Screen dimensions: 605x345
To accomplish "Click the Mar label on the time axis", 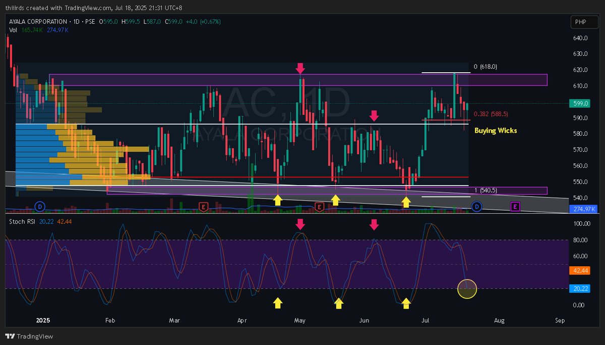I will pyautogui.click(x=174, y=320).
